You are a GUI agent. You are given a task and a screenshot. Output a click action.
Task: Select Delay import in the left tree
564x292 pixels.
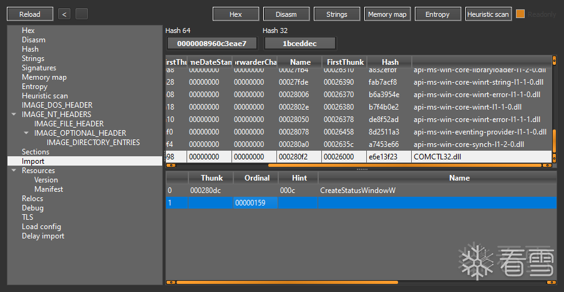[43, 236]
